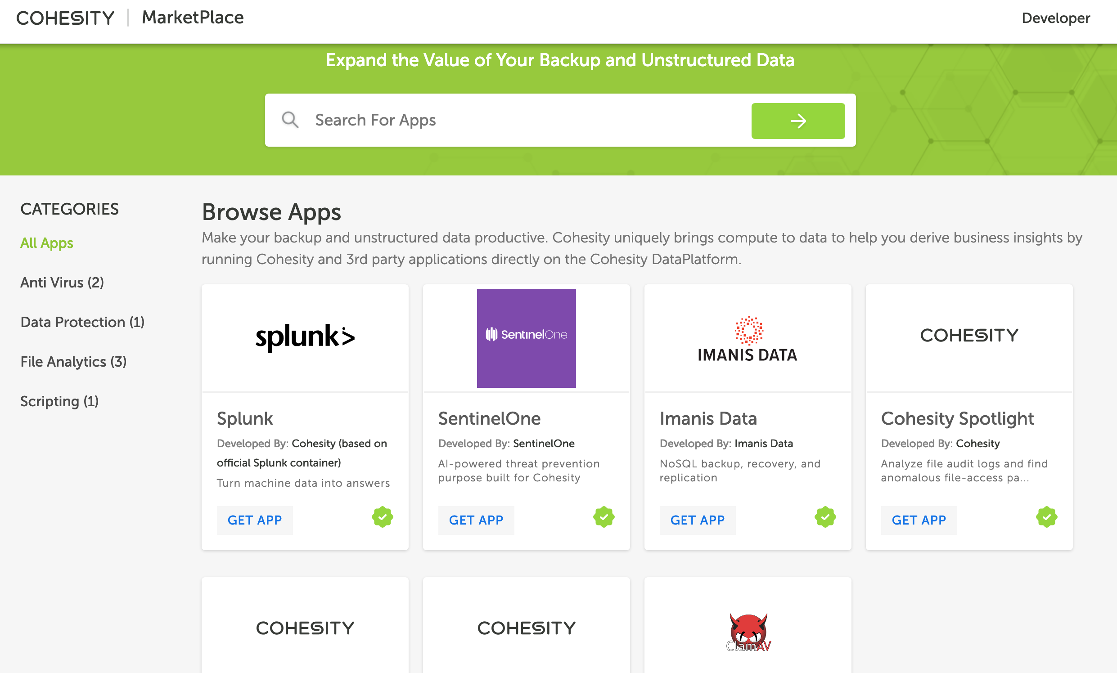Click the verified badge on the Splunk card

click(382, 516)
